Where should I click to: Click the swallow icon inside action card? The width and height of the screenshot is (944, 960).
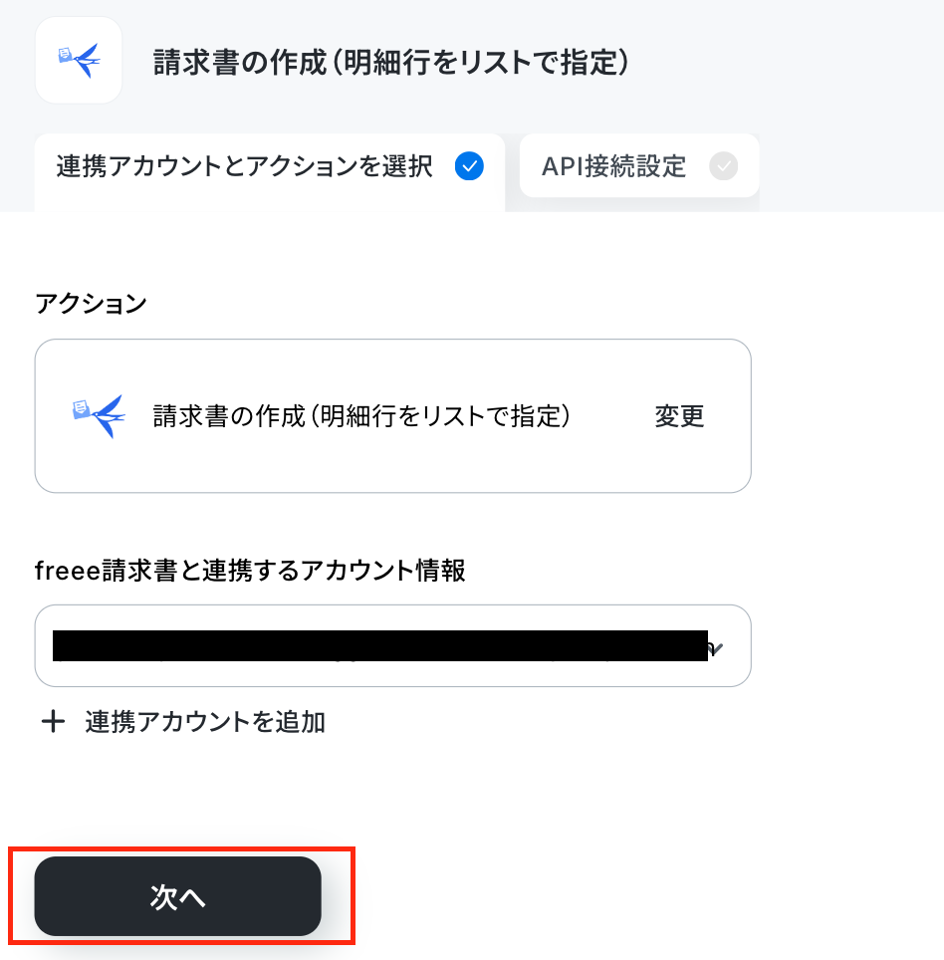(x=100, y=415)
